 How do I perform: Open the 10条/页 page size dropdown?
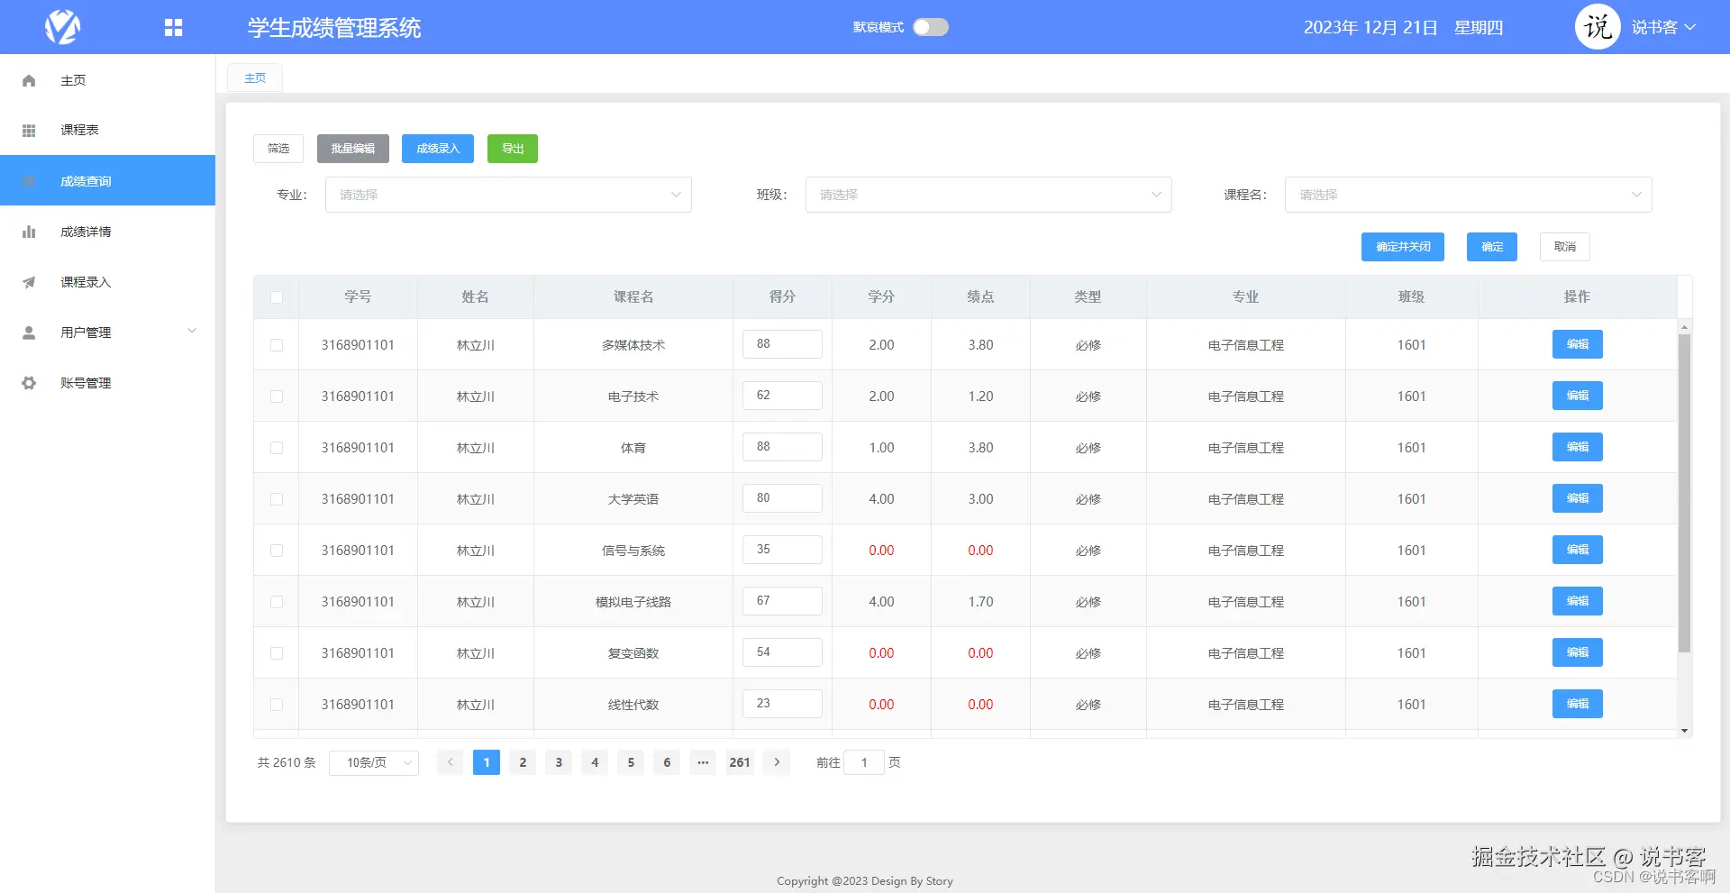pos(374,762)
